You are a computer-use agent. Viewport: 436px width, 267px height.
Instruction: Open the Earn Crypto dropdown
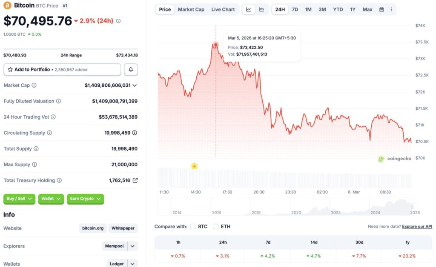[85, 199]
